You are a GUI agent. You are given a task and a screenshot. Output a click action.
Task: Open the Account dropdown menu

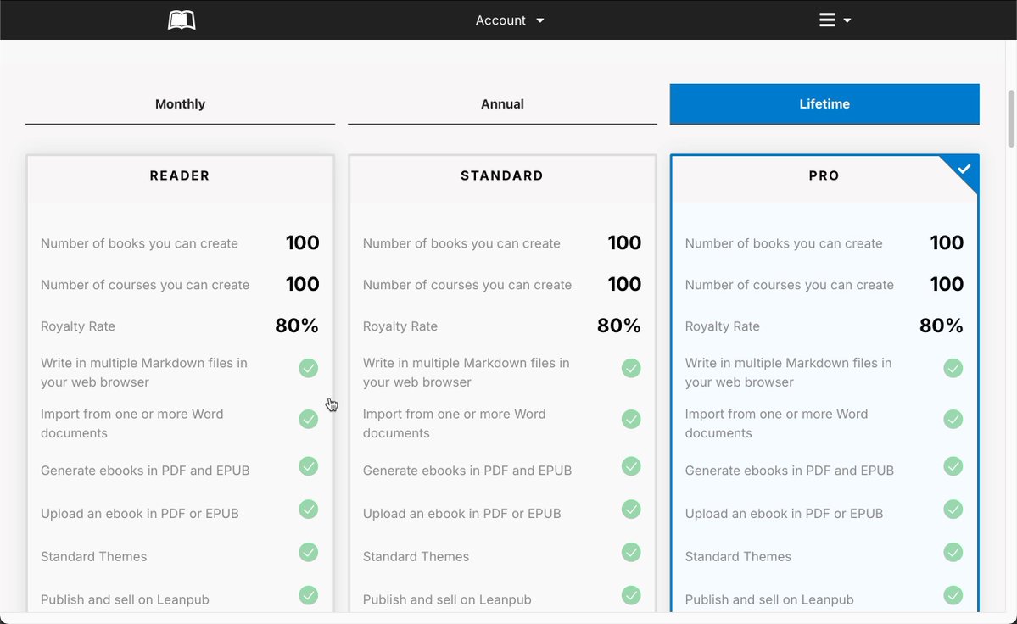click(509, 20)
